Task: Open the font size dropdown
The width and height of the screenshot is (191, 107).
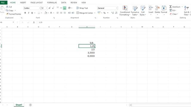Action: click(47, 8)
